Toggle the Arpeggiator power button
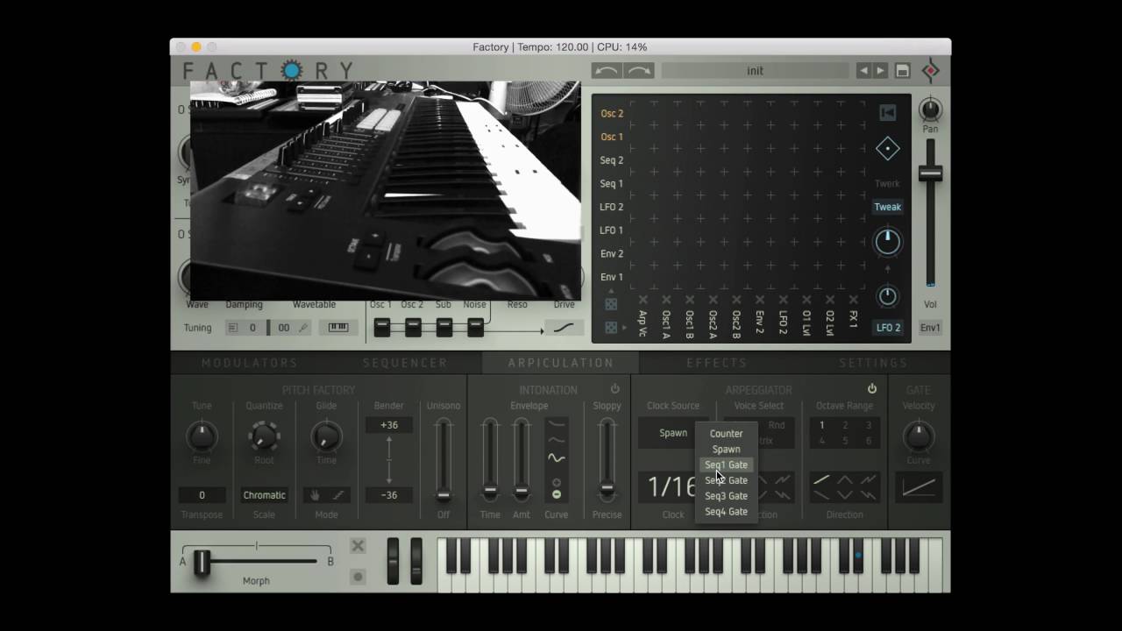Viewport: 1122px width, 631px height. coord(871,389)
